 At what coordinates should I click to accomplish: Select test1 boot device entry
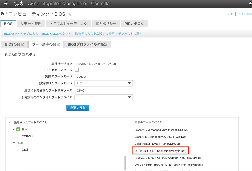[x=25, y=149]
